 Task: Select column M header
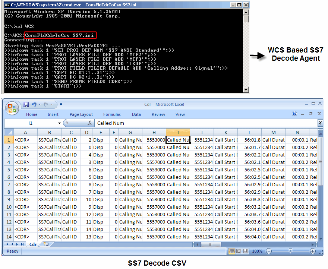tap(274, 132)
